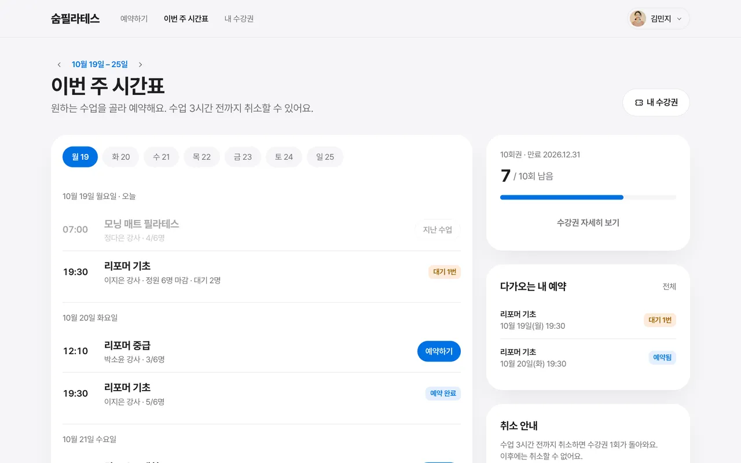Select the 일 25 day tab
Image resolution: width=741 pixels, height=463 pixels.
coord(325,157)
